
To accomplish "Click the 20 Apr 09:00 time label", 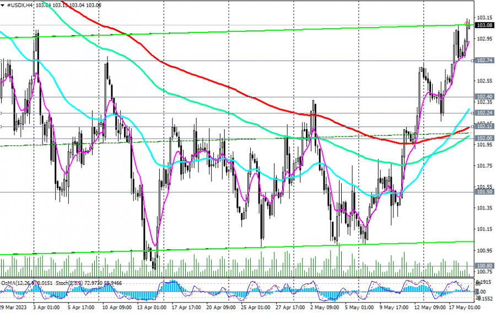I will pyautogui.click(x=220, y=307).
